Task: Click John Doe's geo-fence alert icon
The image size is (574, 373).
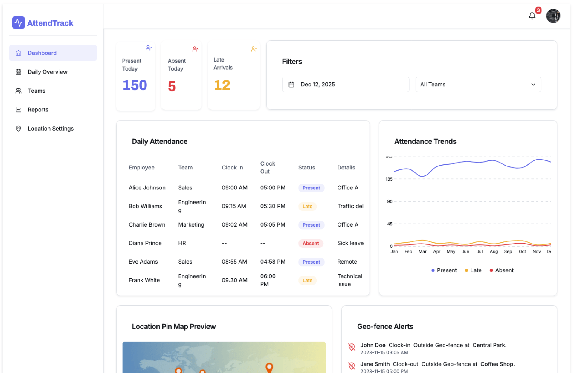Action: pyautogui.click(x=352, y=347)
